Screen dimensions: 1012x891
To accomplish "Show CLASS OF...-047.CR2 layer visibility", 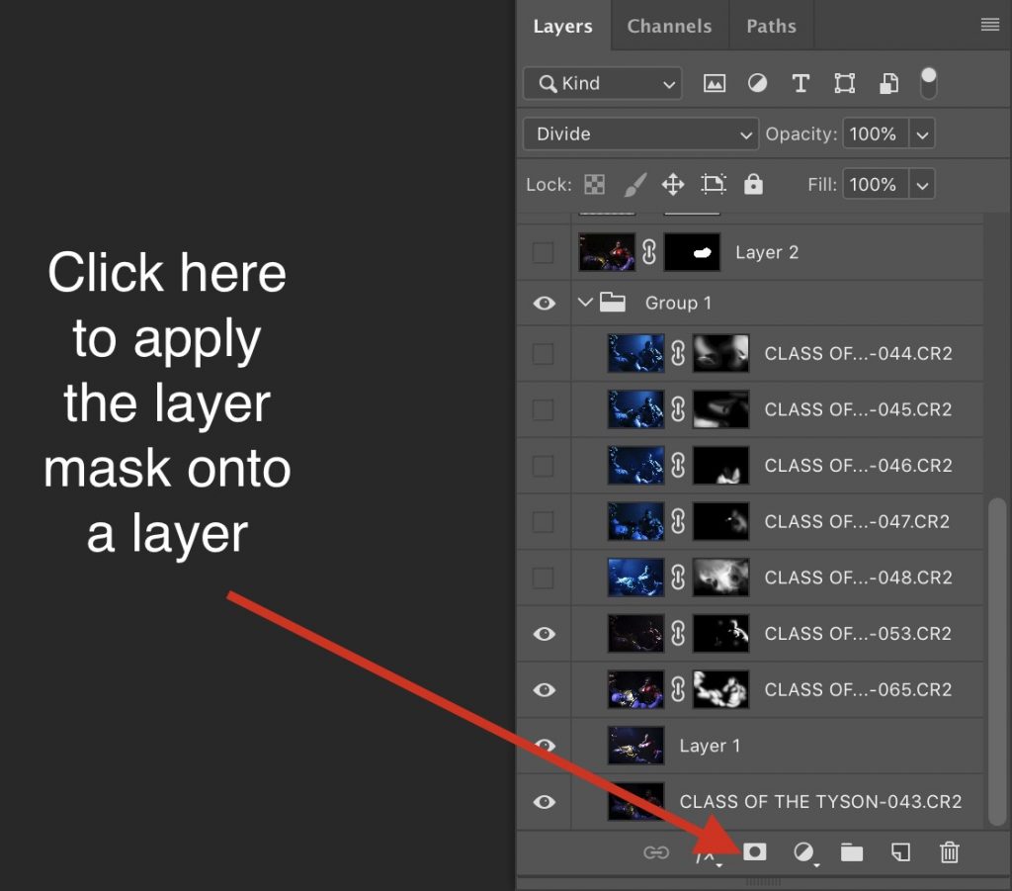I will point(543,522).
